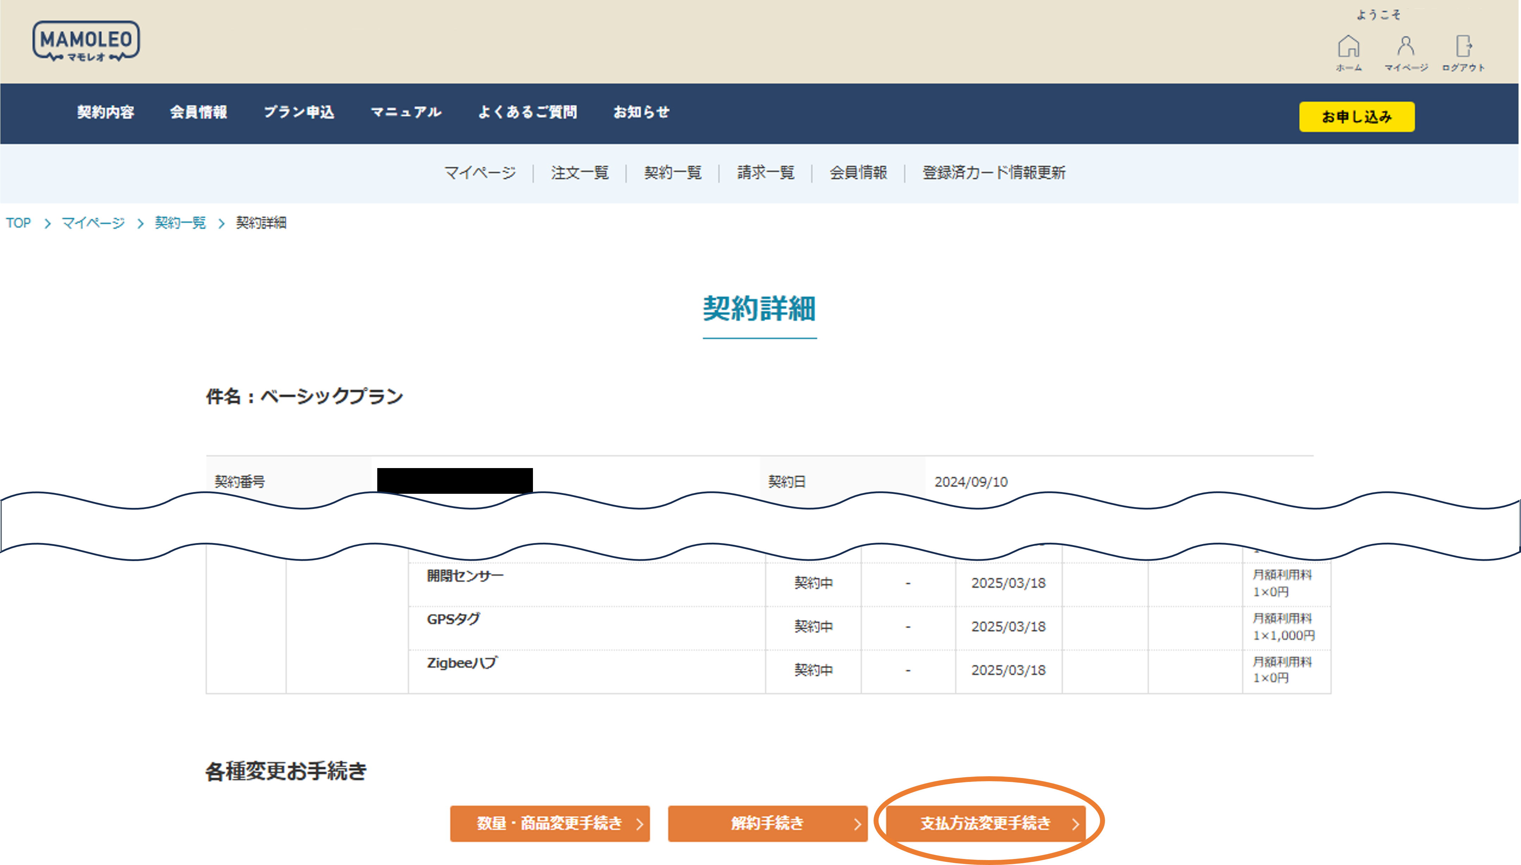Switch to 注文一覧 sub-navigation tab
Screen dimensions: 1521x865
pos(579,173)
